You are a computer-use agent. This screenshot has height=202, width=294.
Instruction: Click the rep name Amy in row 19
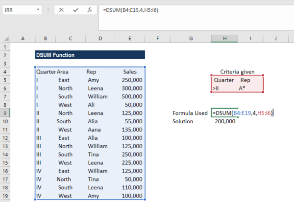pyautogui.click(x=94, y=196)
